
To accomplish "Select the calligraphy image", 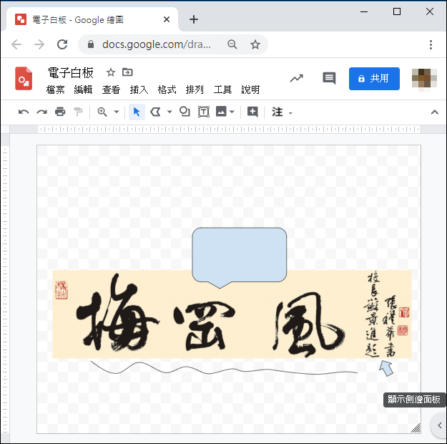I will (232, 314).
